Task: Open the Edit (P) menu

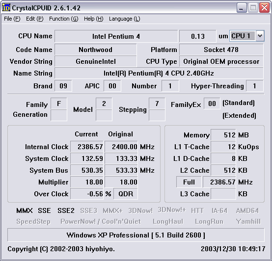Action: pyautogui.click(x=35, y=19)
